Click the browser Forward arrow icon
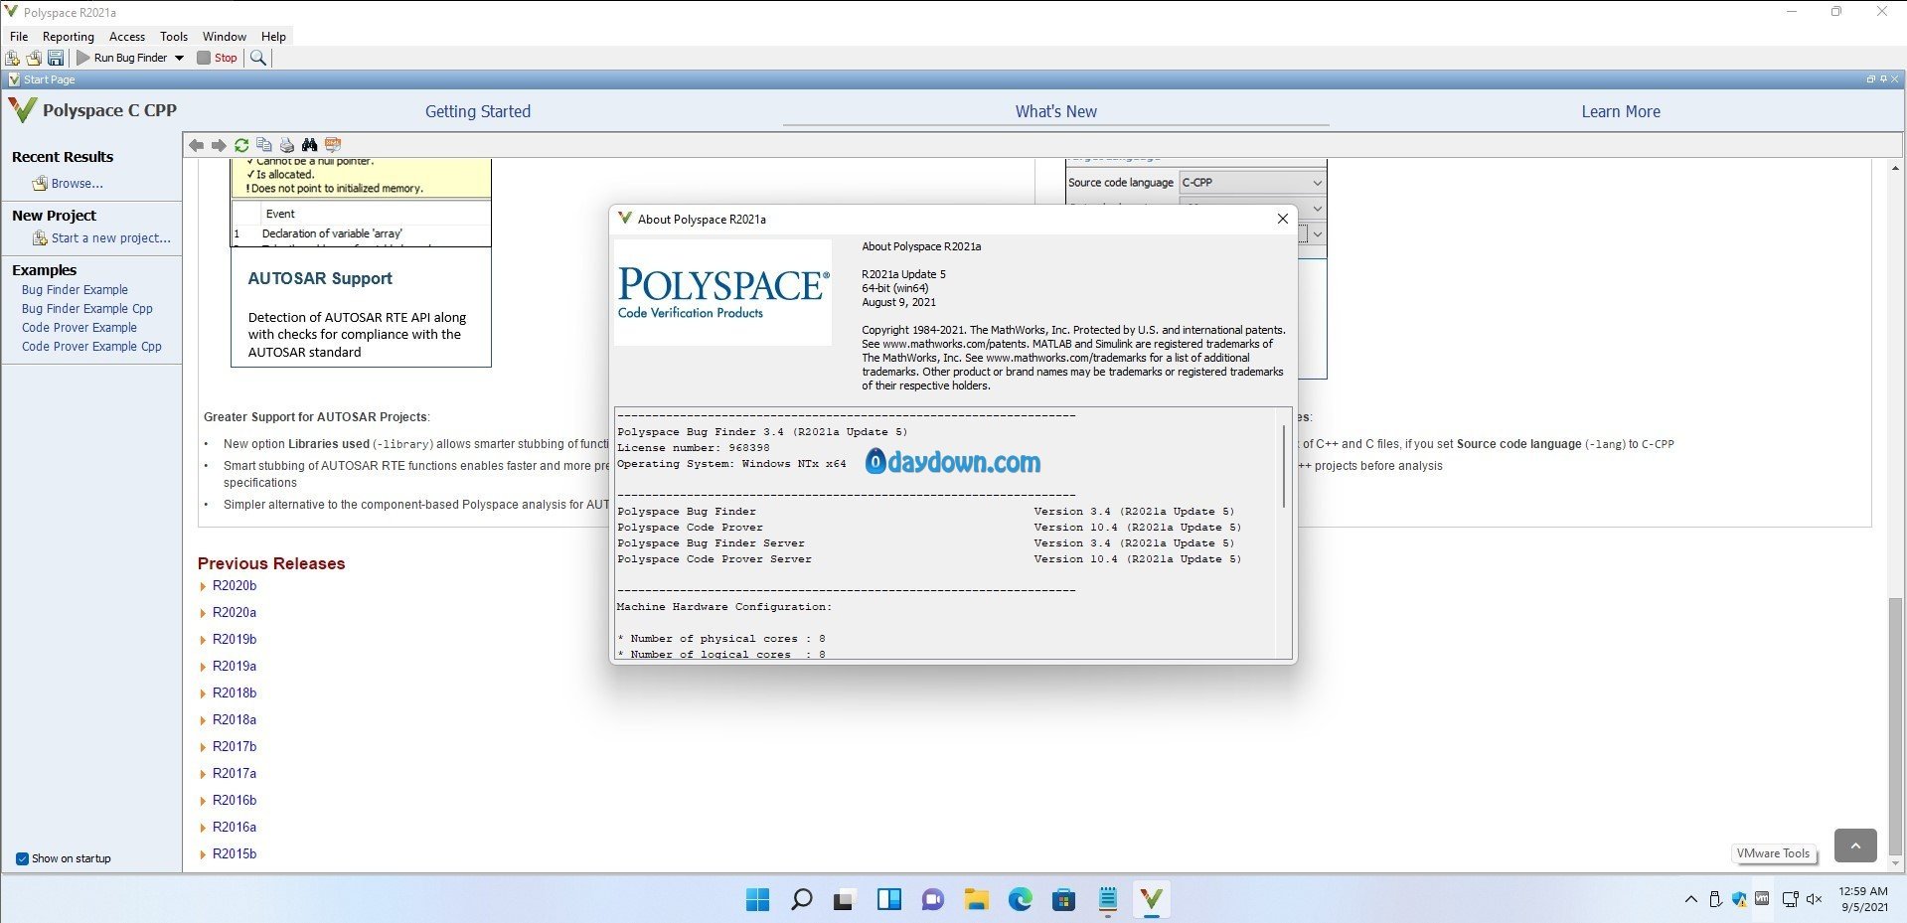This screenshot has width=1907, height=923. pyautogui.click(x=219, y=145)
